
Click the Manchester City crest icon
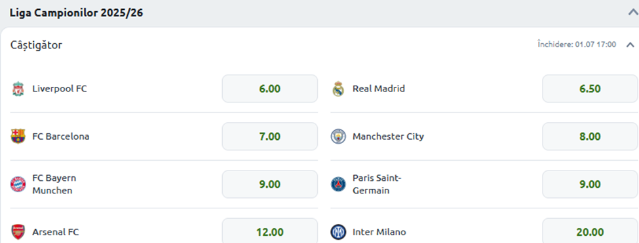pyautogui.click(x=338, y=136)
